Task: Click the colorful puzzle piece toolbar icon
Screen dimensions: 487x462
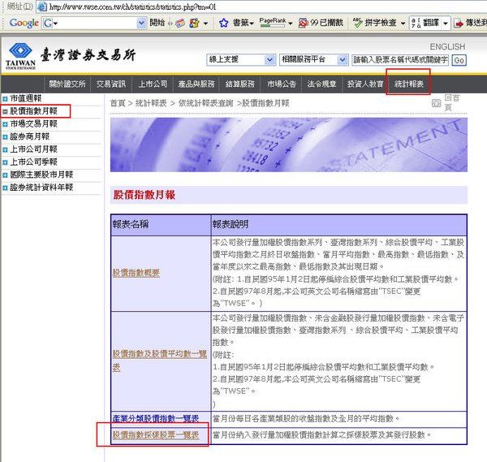Action: pyautogui.click(x=194, y=23)
